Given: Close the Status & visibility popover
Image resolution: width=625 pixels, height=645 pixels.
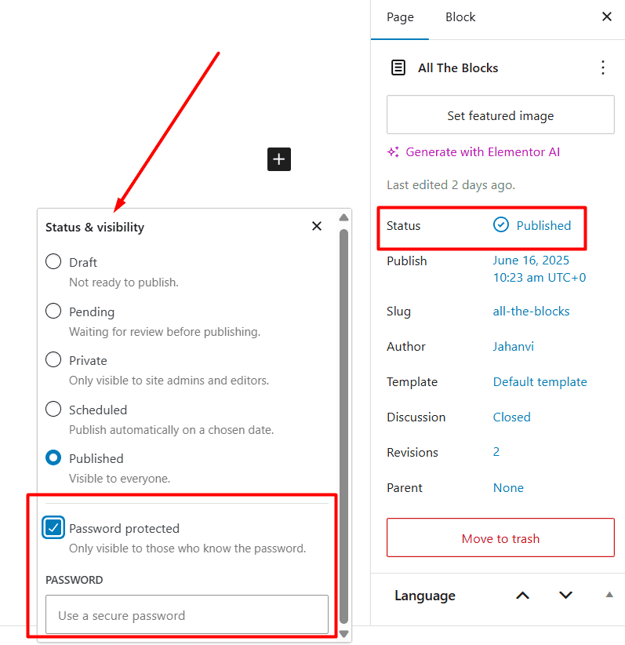Looking at the screenshot, I should tap(317, 226).
